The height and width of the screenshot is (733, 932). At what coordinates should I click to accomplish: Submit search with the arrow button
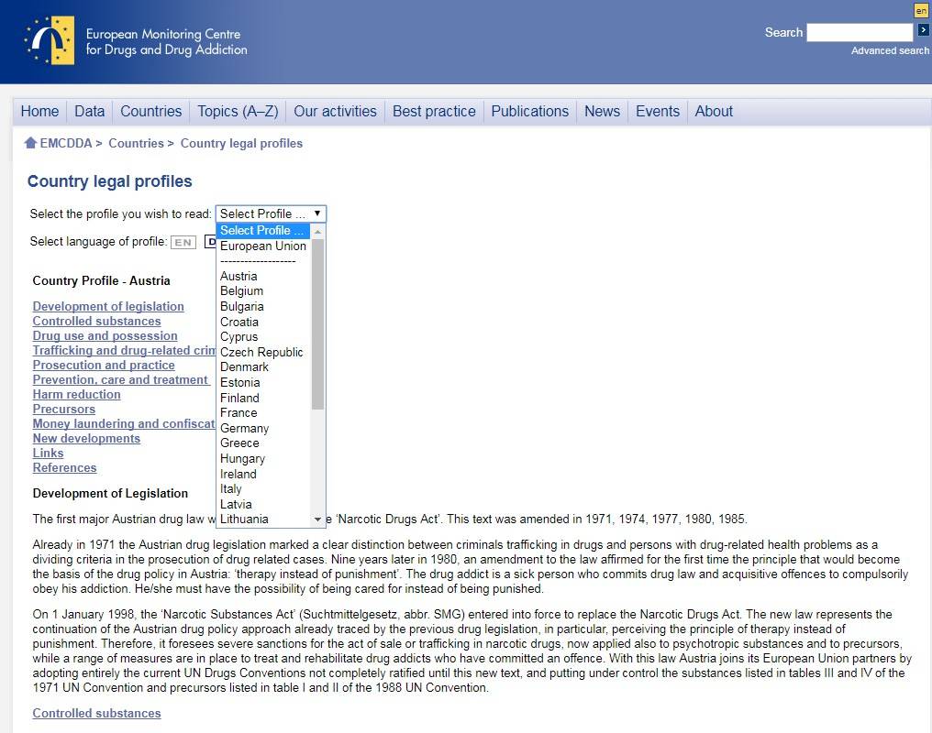point(923,30)
